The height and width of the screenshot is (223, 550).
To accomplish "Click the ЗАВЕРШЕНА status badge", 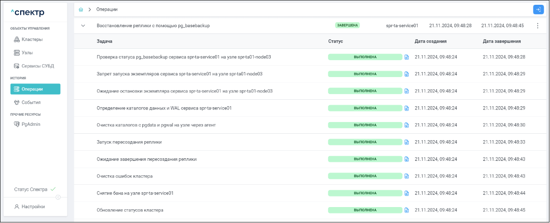I will 347,25.
